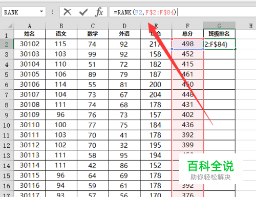Select row 5 header
This screenshot has width=256, height=197.
tap(7, 74)
